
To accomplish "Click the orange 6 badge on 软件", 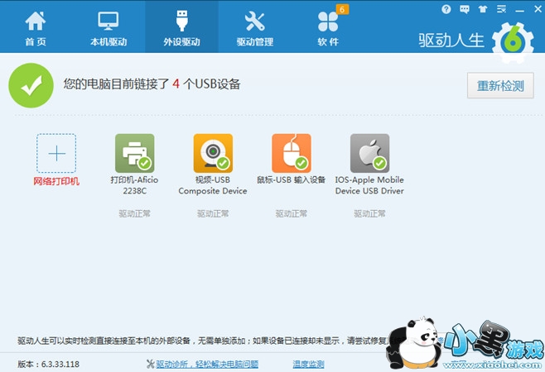I will [342, 9].
